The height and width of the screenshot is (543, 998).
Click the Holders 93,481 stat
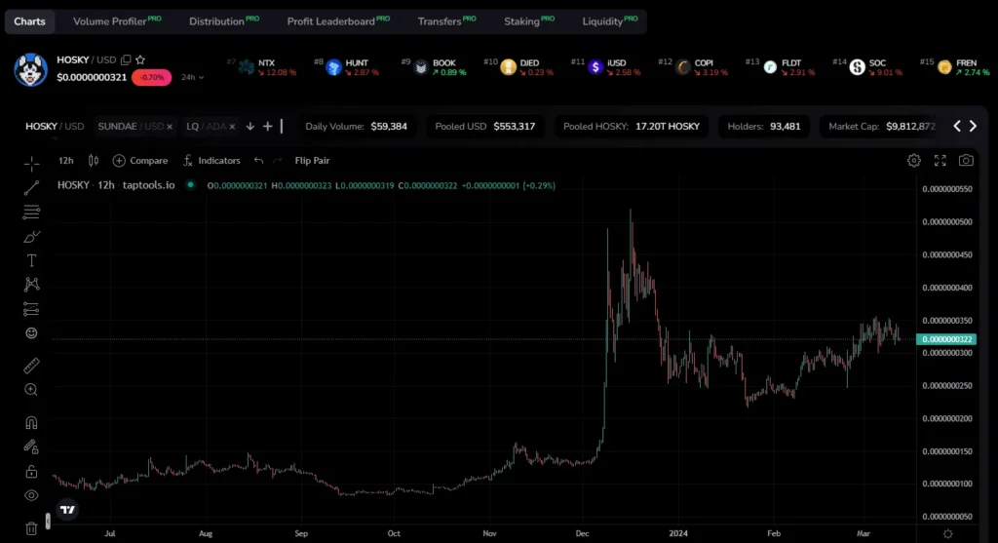[764, 126]
